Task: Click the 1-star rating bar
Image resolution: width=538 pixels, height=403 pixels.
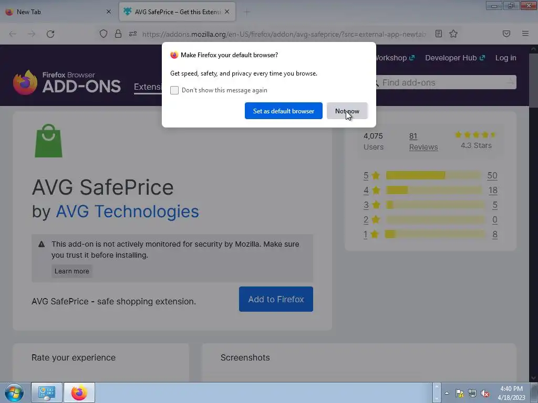Action: (x=434, y=234)
